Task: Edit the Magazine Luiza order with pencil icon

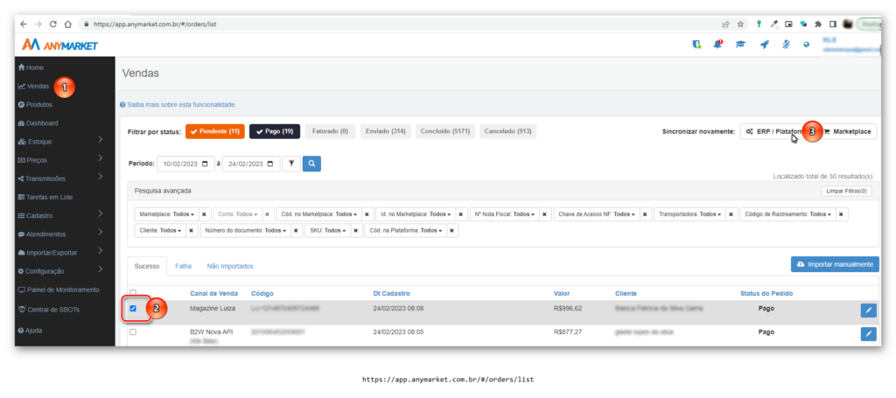Action: tap(868, 310)
